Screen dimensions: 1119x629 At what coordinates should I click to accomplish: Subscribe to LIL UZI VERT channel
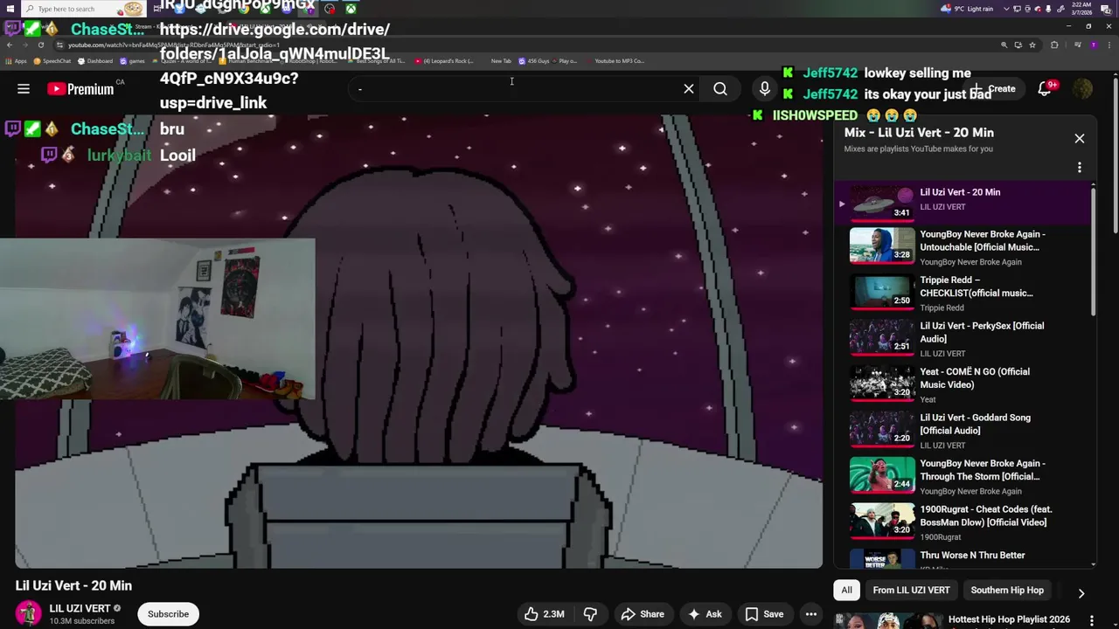168,614
